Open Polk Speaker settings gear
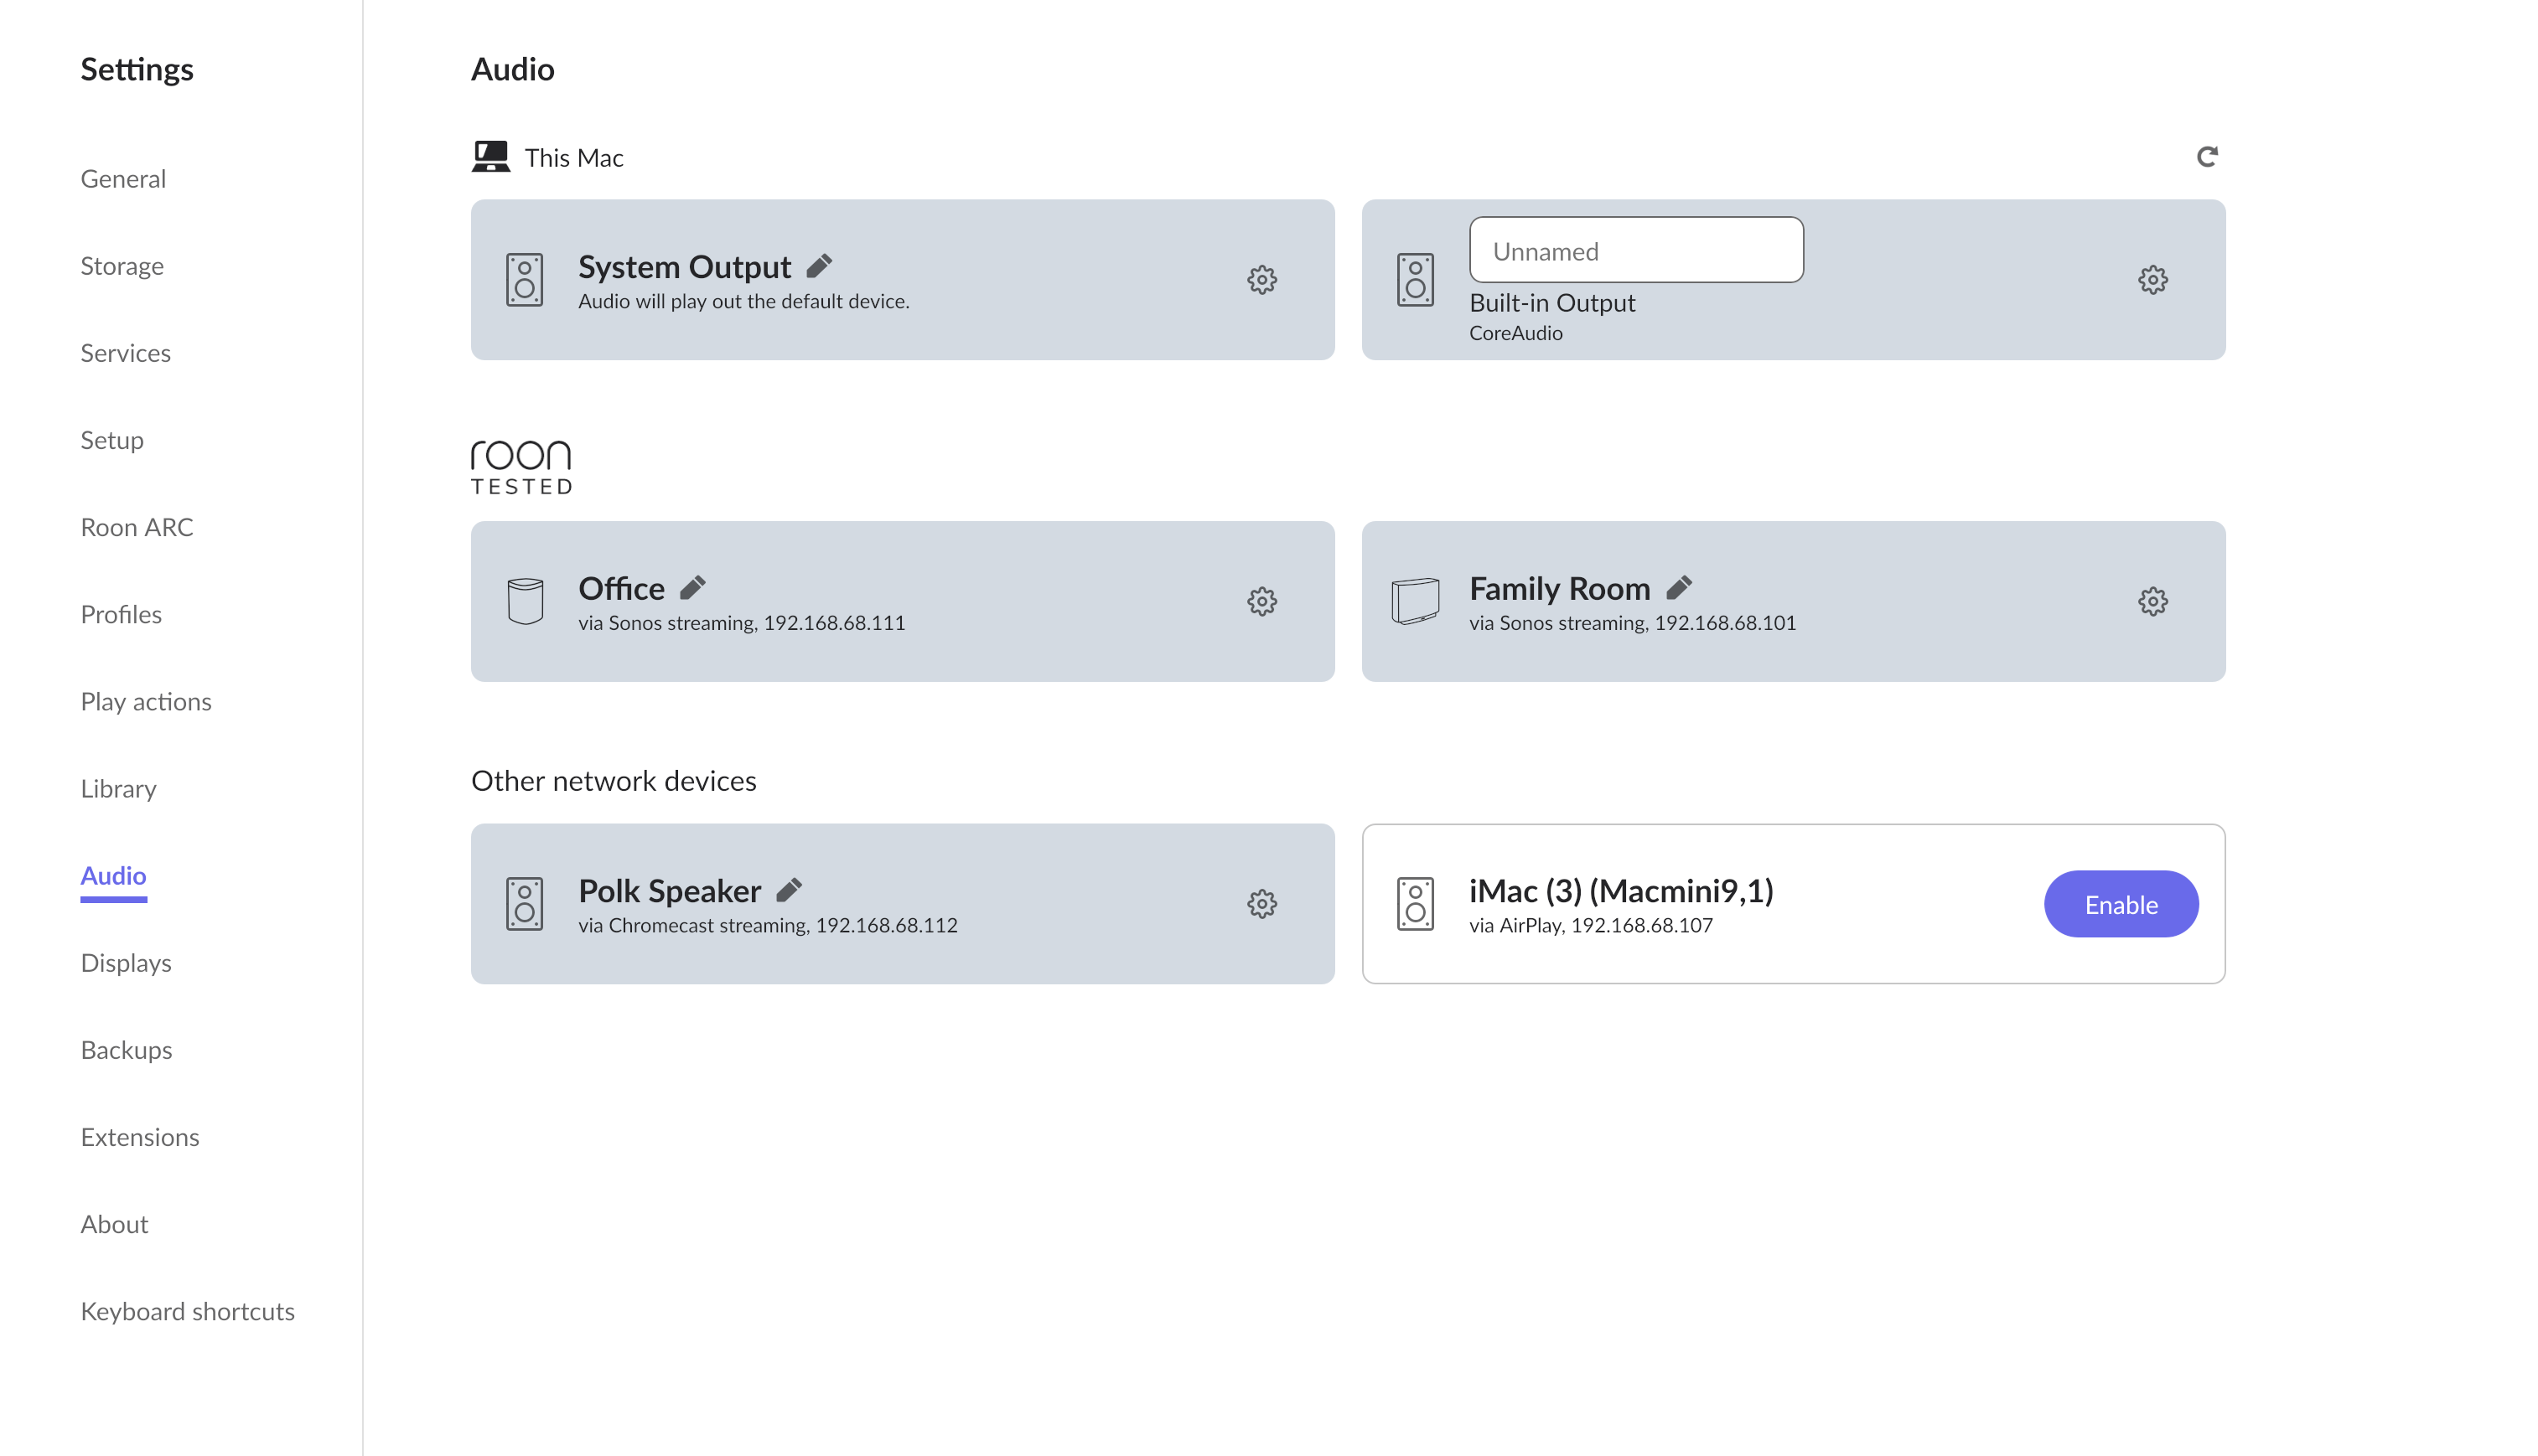Screen dimensions: 2538x1456 point(1261,904)
